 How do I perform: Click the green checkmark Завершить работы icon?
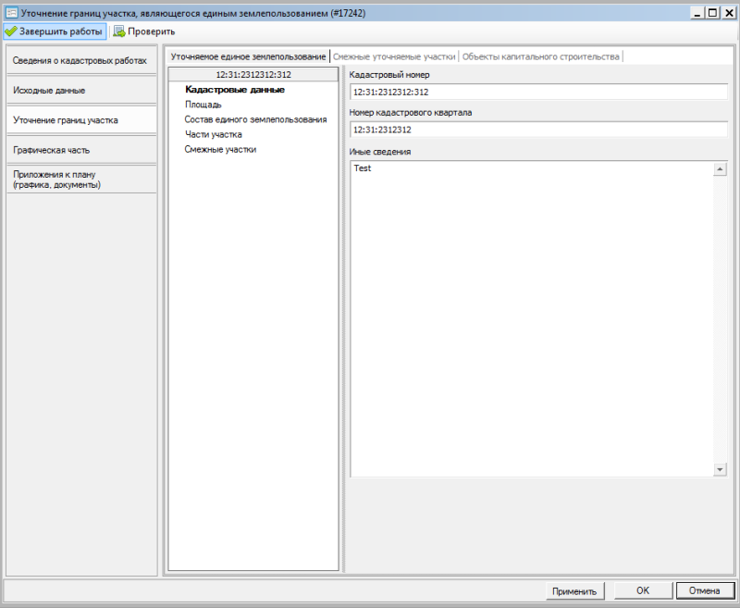(11, 31)
